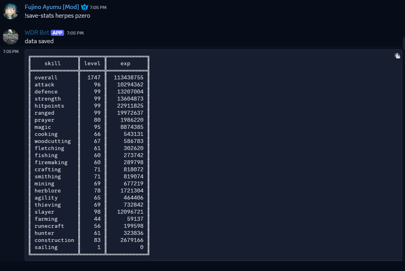405x271 pixels.
Task: Click the fletching exp value 302620
Action: point(134,148)
